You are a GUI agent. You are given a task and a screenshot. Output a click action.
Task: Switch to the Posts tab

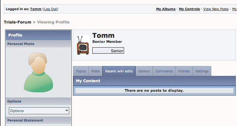(95, 71)
